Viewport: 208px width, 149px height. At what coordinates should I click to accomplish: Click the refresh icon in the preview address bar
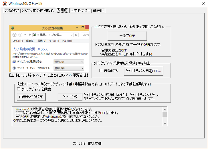76,35
